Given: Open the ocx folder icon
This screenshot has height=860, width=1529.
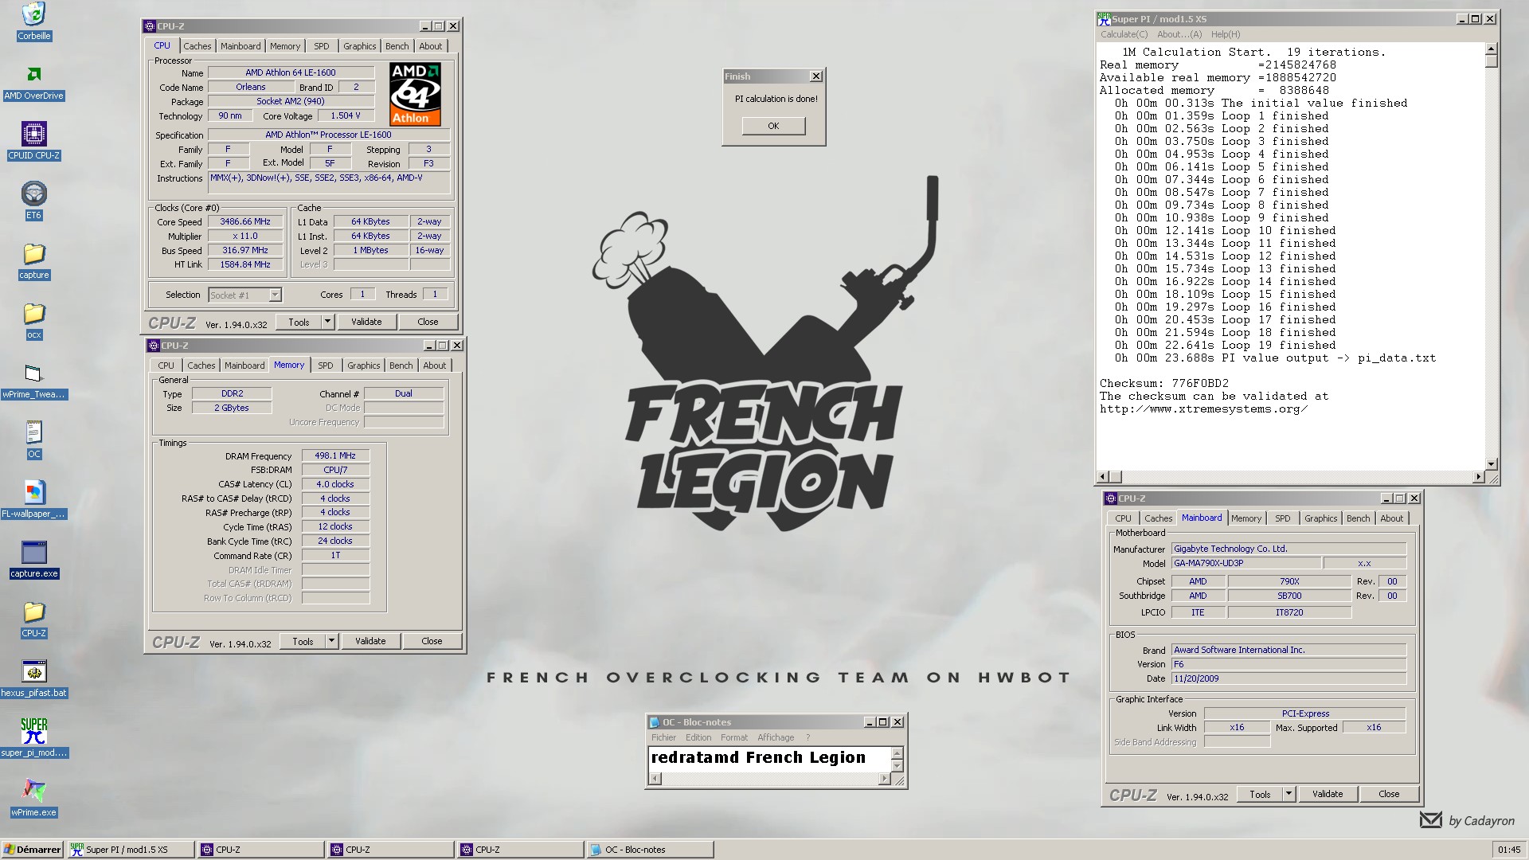Looking at the screenshot, I should 33,313.
